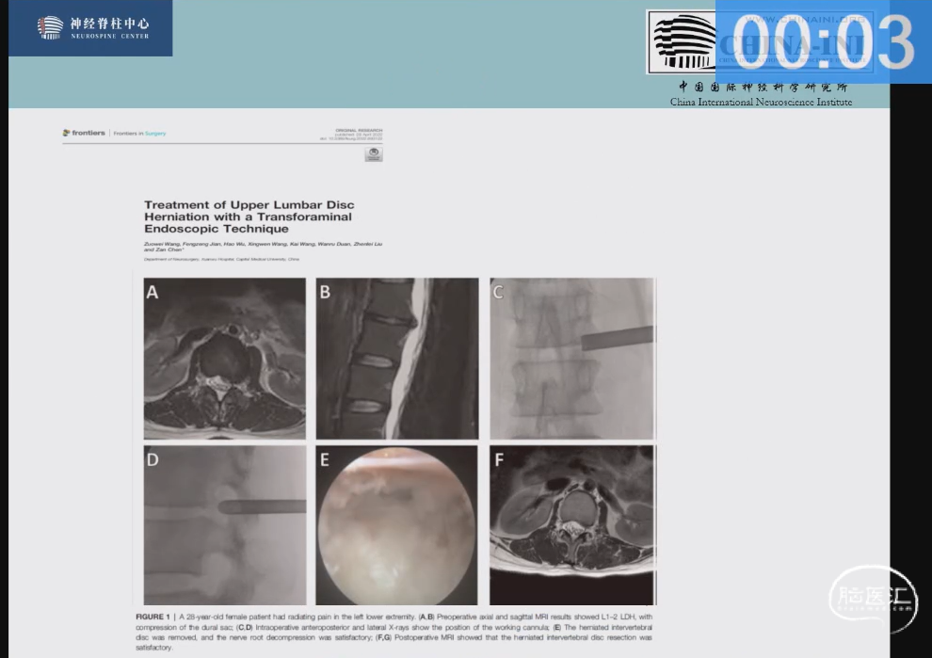This screenshot has width=932, height=658.
Task: Open image panel D lateral X-ray
Action: coord(225,525)
